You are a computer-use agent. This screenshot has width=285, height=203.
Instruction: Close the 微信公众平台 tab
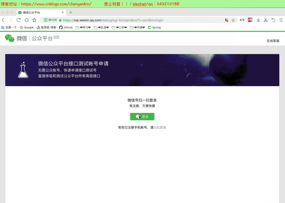coord(63,12)
